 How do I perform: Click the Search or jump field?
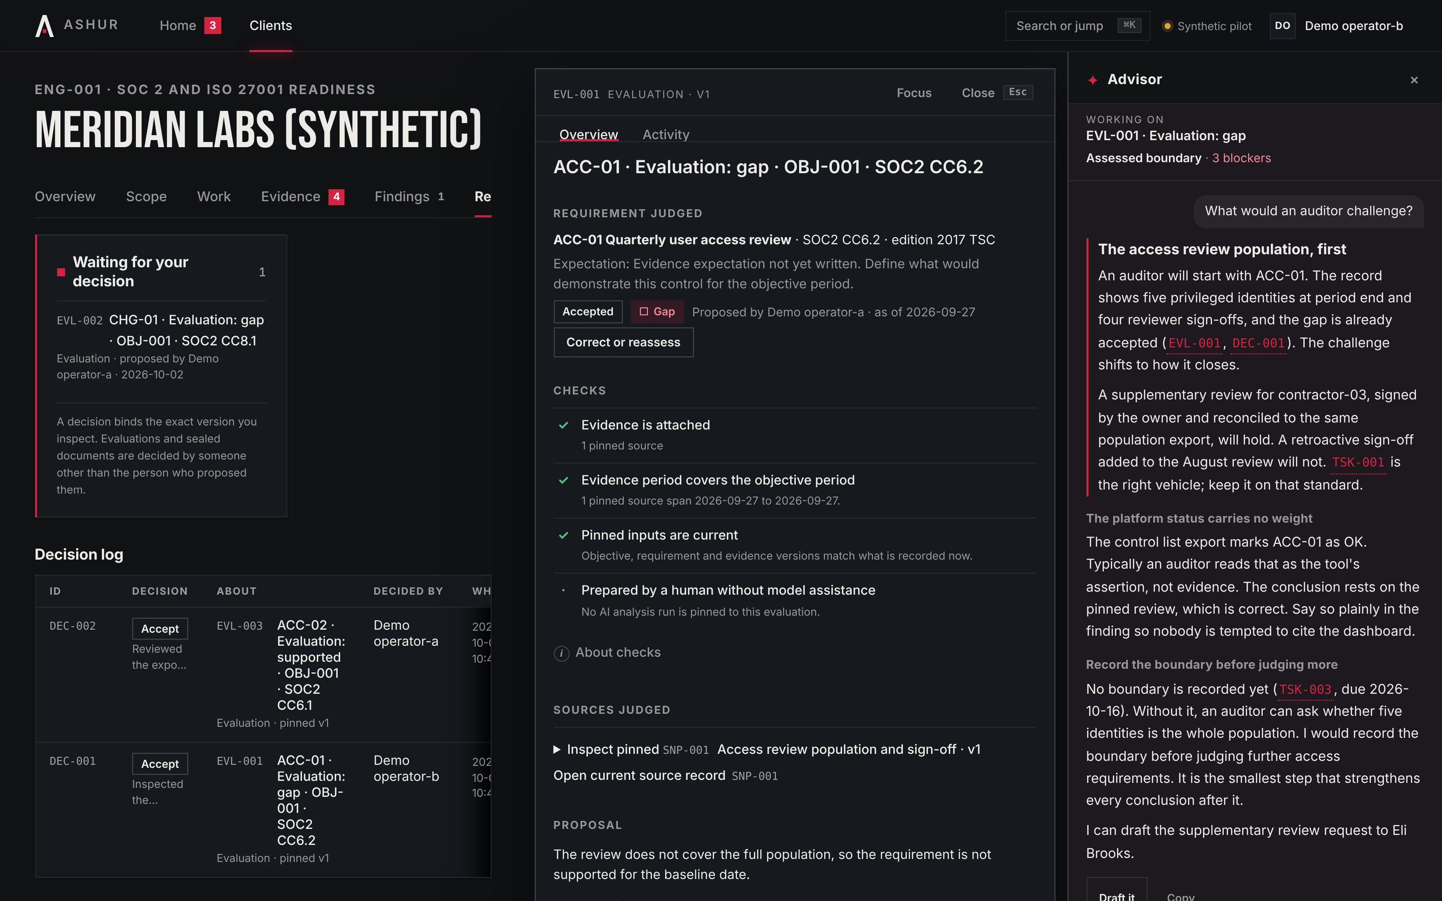[x=1077, y=26]
